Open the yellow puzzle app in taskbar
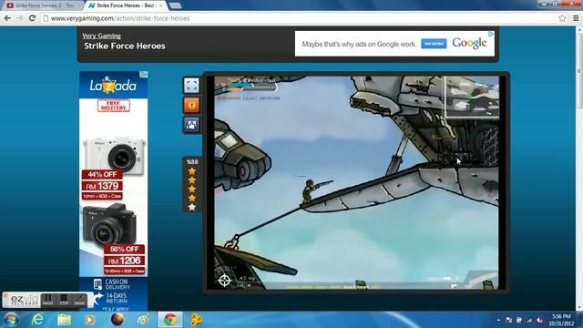Image resolution: width=583 pixels, height=328 pixels. tap(197, 320)
